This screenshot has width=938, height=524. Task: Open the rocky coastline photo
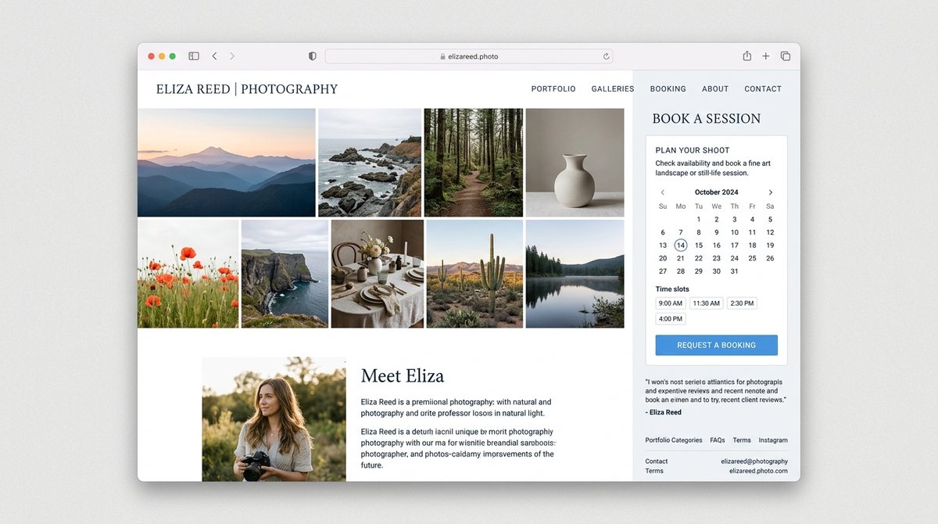370,163
